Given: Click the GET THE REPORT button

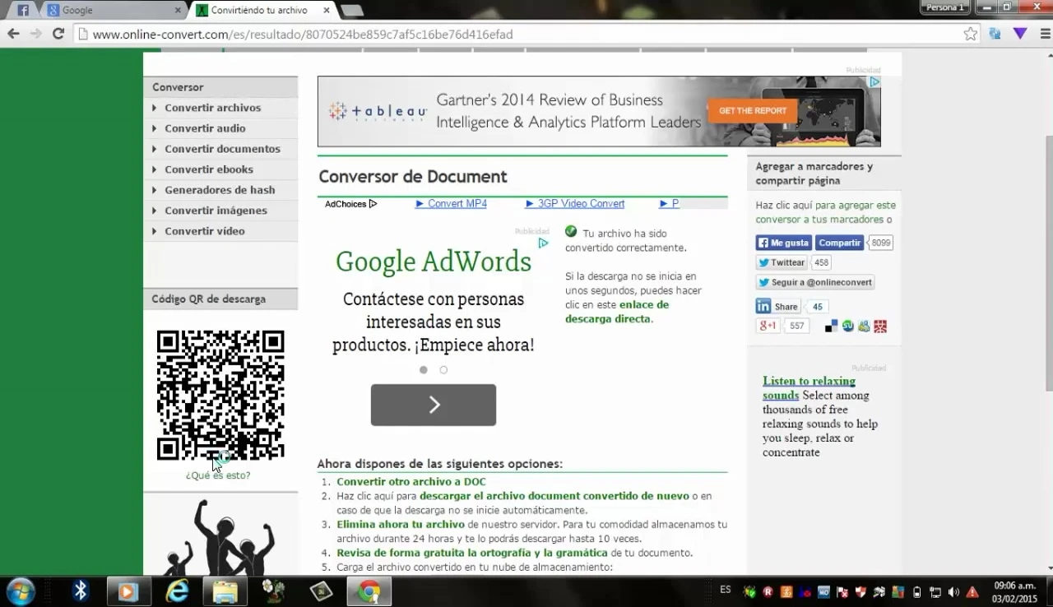Looking at the screenshot, I should pos(753,111).
